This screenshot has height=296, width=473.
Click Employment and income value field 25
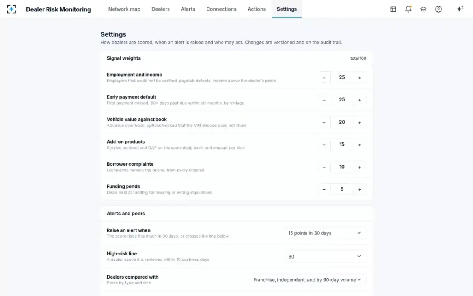pos(342,78)
